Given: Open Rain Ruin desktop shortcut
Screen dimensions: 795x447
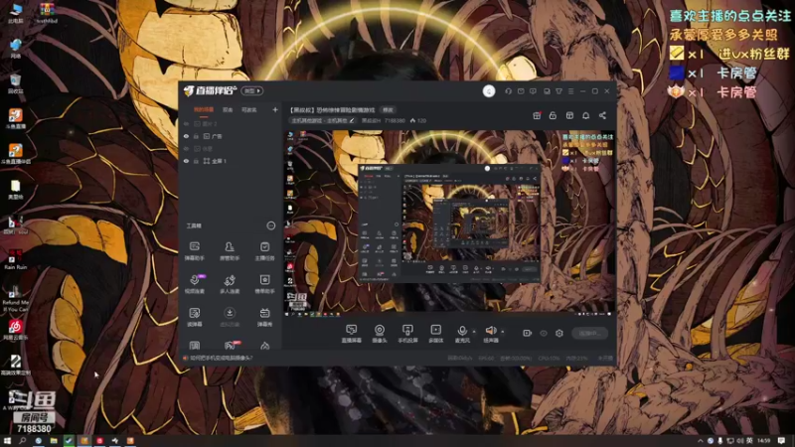Looking at the screenshot, I should point(15,259).
